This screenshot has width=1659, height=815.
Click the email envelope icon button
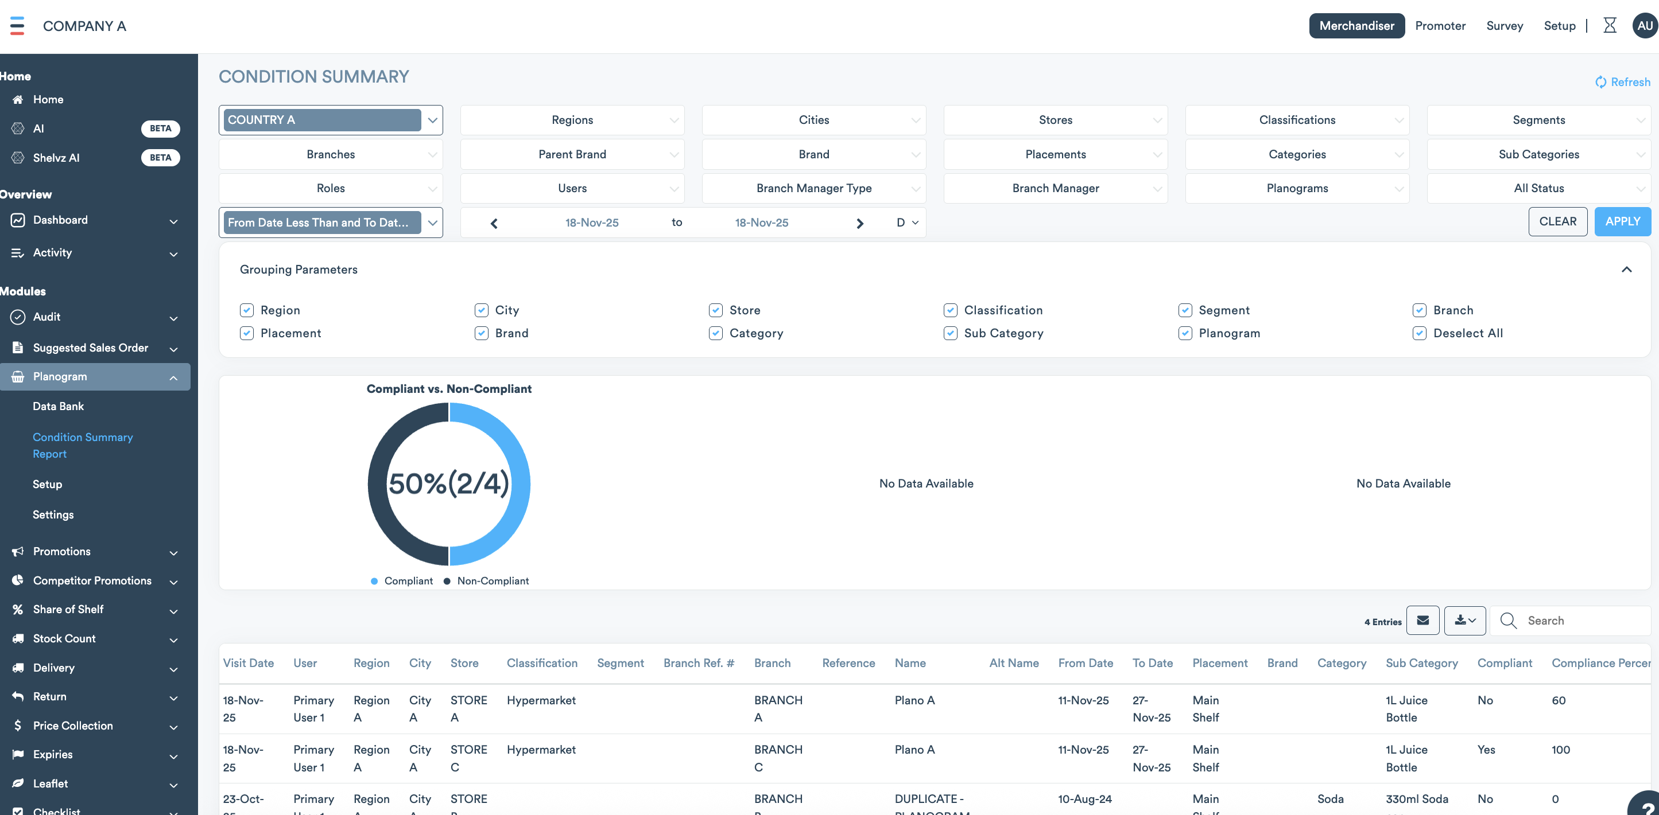[x=1422, y=620]
